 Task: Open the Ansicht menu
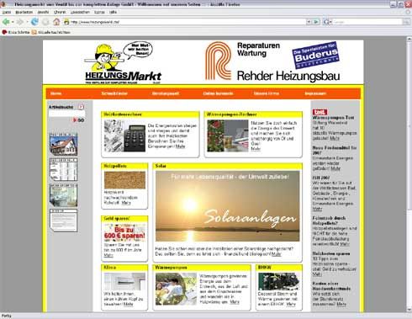43,12
